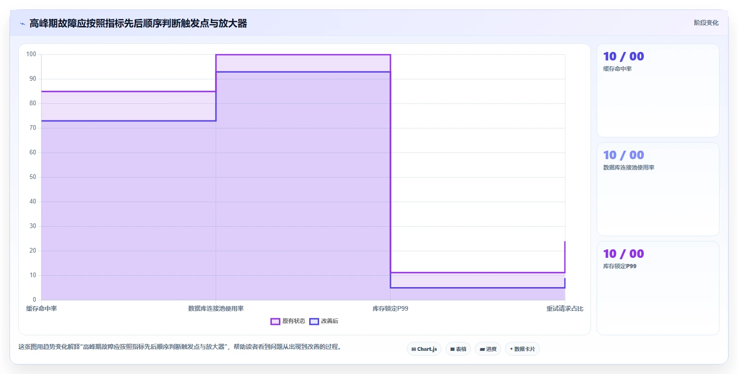Click the 重试请求占比 x-axis label
The image size is (738, 374).
[565, 308]
